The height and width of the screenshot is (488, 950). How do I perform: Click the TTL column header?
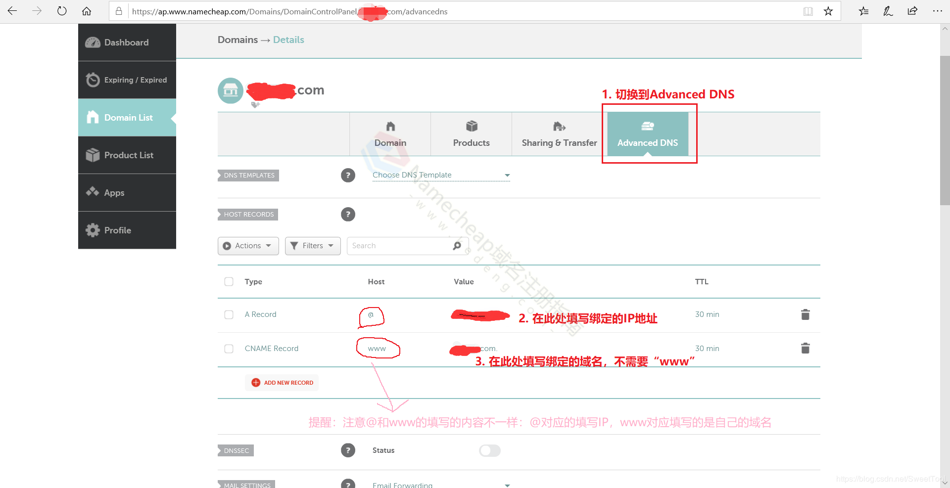[702, 282]
